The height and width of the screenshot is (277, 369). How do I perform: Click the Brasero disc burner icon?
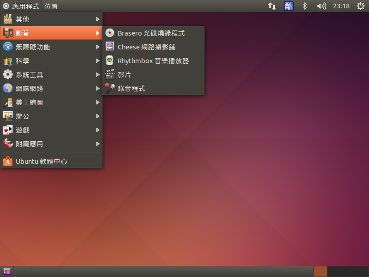click(110, 33)
